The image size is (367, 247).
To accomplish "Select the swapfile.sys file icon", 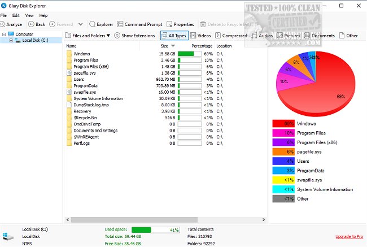I will [69, 92].
